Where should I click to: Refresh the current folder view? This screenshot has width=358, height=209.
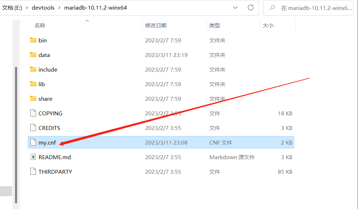[251, 7]
